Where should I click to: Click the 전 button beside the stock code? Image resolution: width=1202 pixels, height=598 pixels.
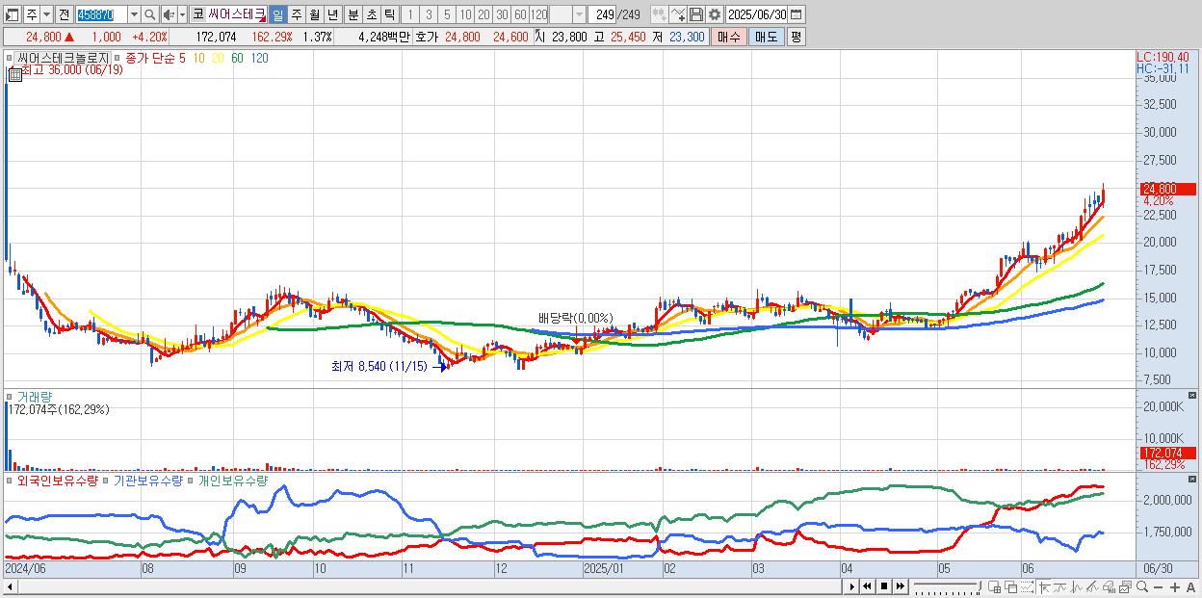64,14
